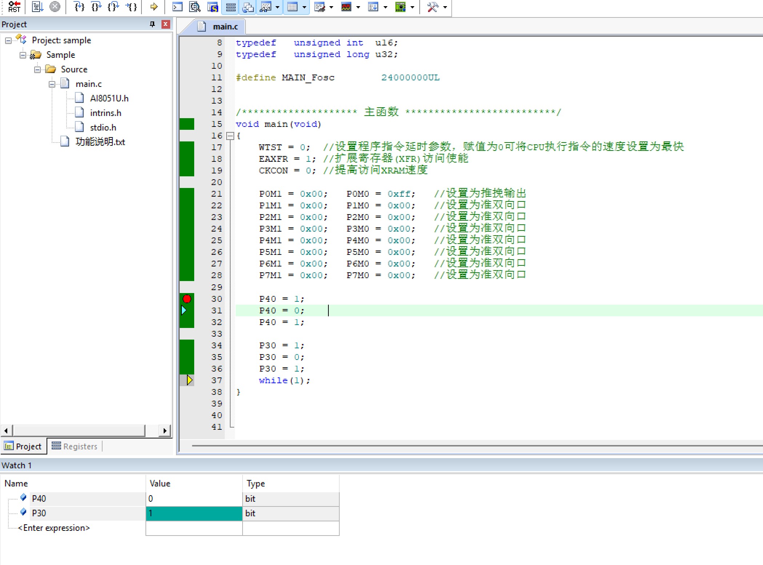
Task: Open the Memory windows dropdown arrow
Action: (304, 7)
